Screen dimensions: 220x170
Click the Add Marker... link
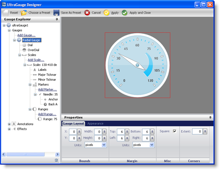tap(47, 89)
